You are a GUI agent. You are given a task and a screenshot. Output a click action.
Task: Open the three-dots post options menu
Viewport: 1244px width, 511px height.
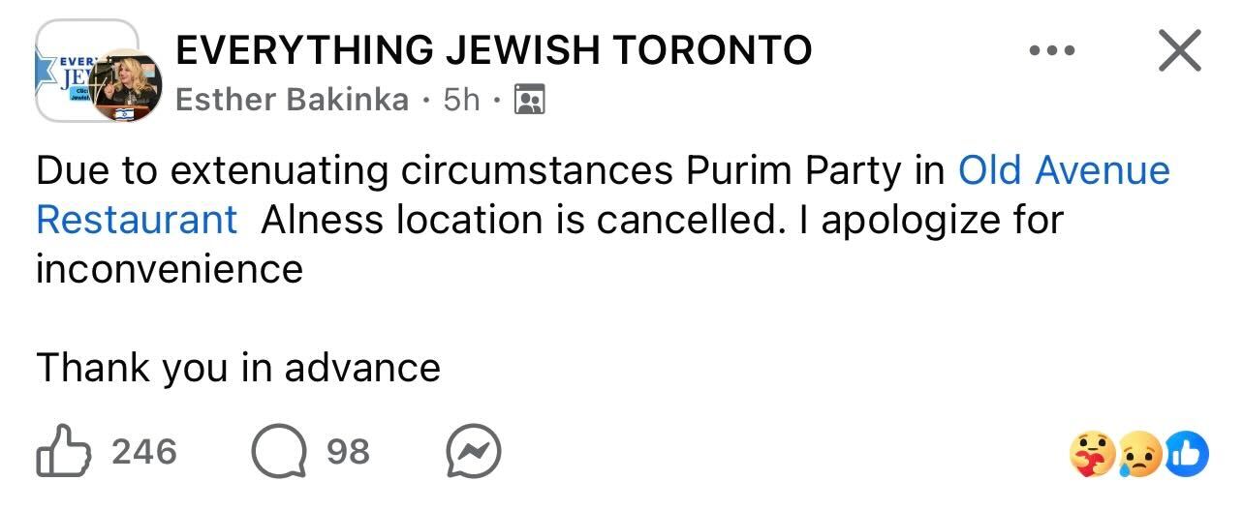[x=1052, y=51]
